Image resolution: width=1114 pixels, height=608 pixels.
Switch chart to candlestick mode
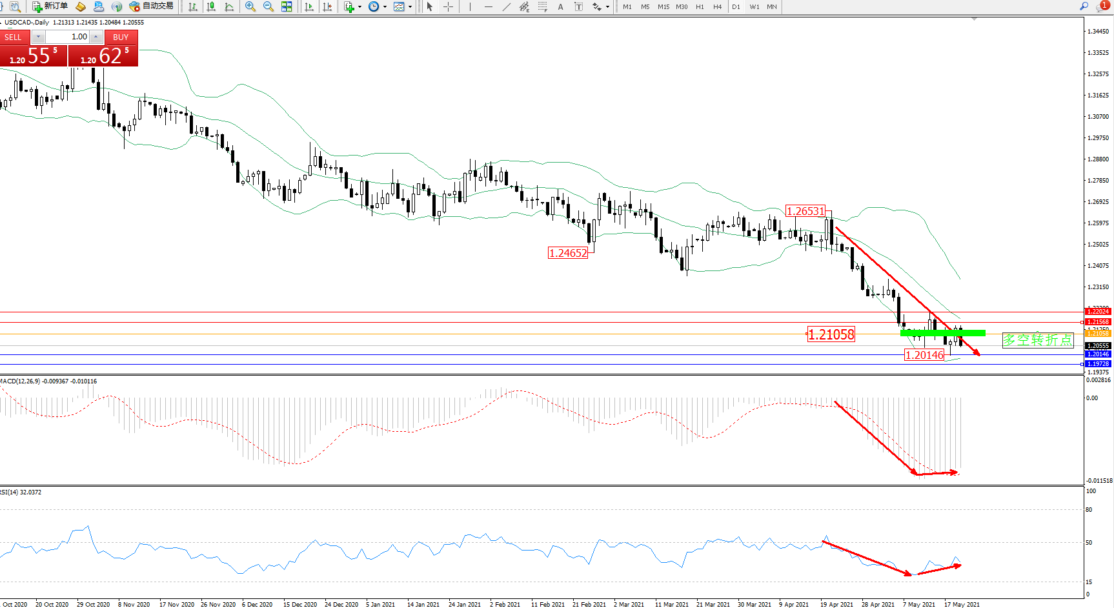click(211, 6)
